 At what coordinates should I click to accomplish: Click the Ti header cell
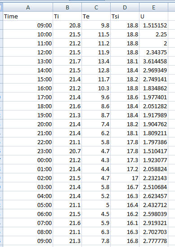tap(67, 16)
